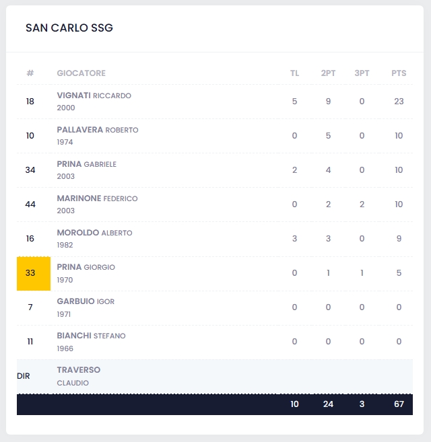Click Moroldo Alberto player name
Screen dimensions: 431x442
94,233
